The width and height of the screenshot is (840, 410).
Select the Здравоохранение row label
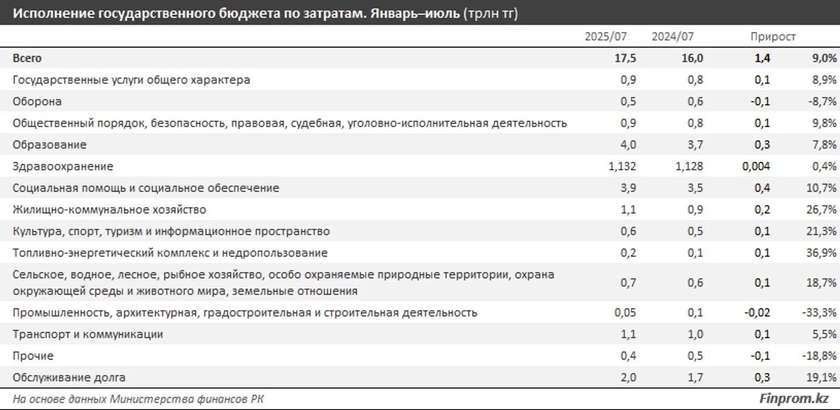pyautogui.click(x=63, y=166)
